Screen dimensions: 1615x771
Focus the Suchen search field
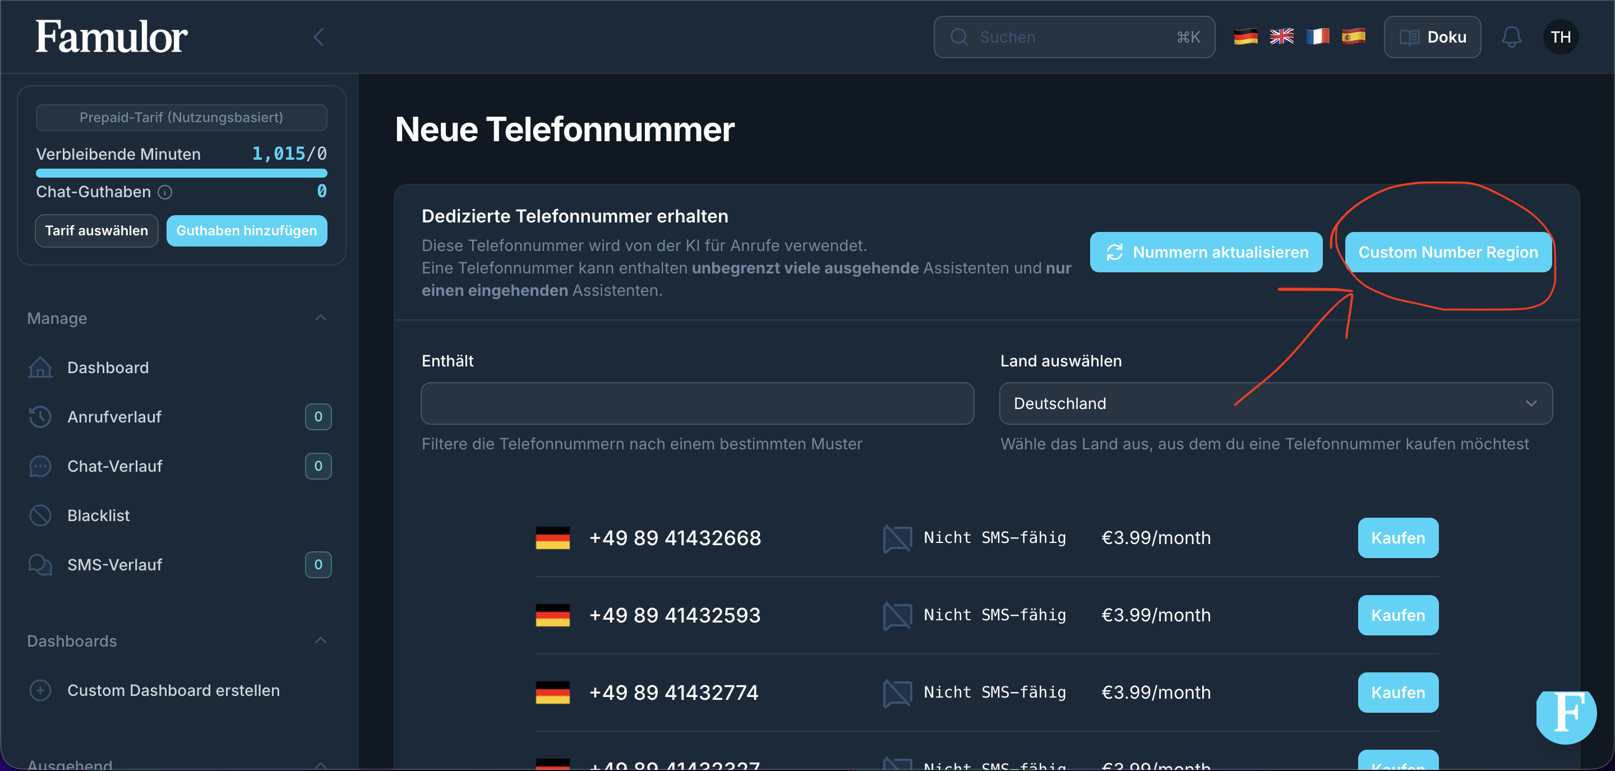pyautogui.click(x=1073, y=37)
